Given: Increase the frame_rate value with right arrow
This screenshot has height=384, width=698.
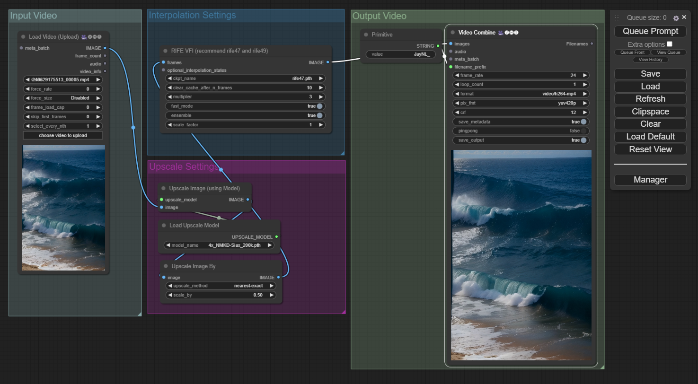Looking at the screenshot, I should [585, 76].
